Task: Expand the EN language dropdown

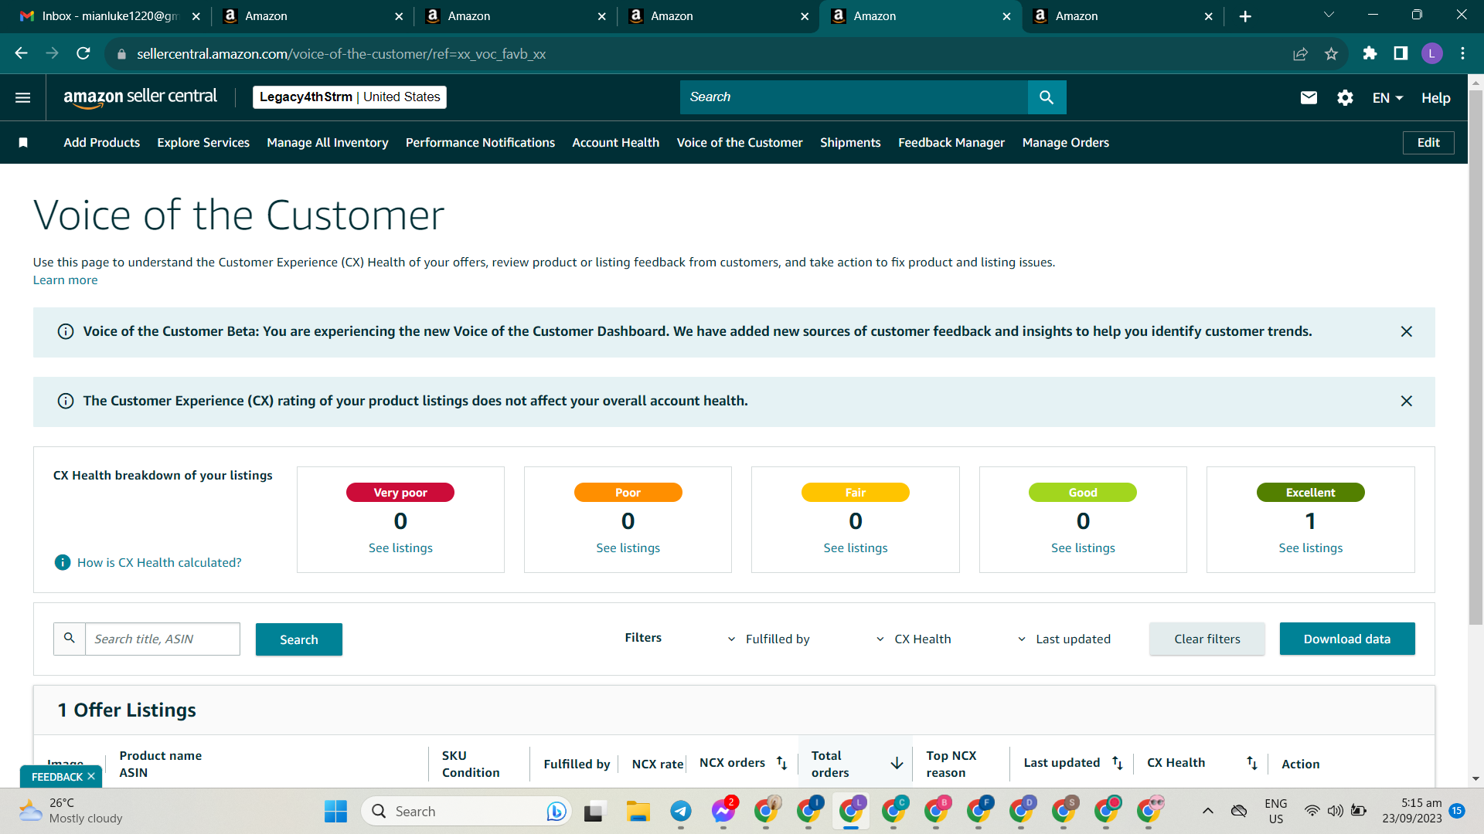Action: (1387, 98)
